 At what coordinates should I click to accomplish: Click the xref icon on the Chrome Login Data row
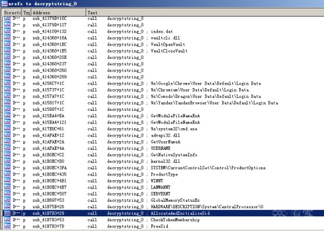coord(7,83)
